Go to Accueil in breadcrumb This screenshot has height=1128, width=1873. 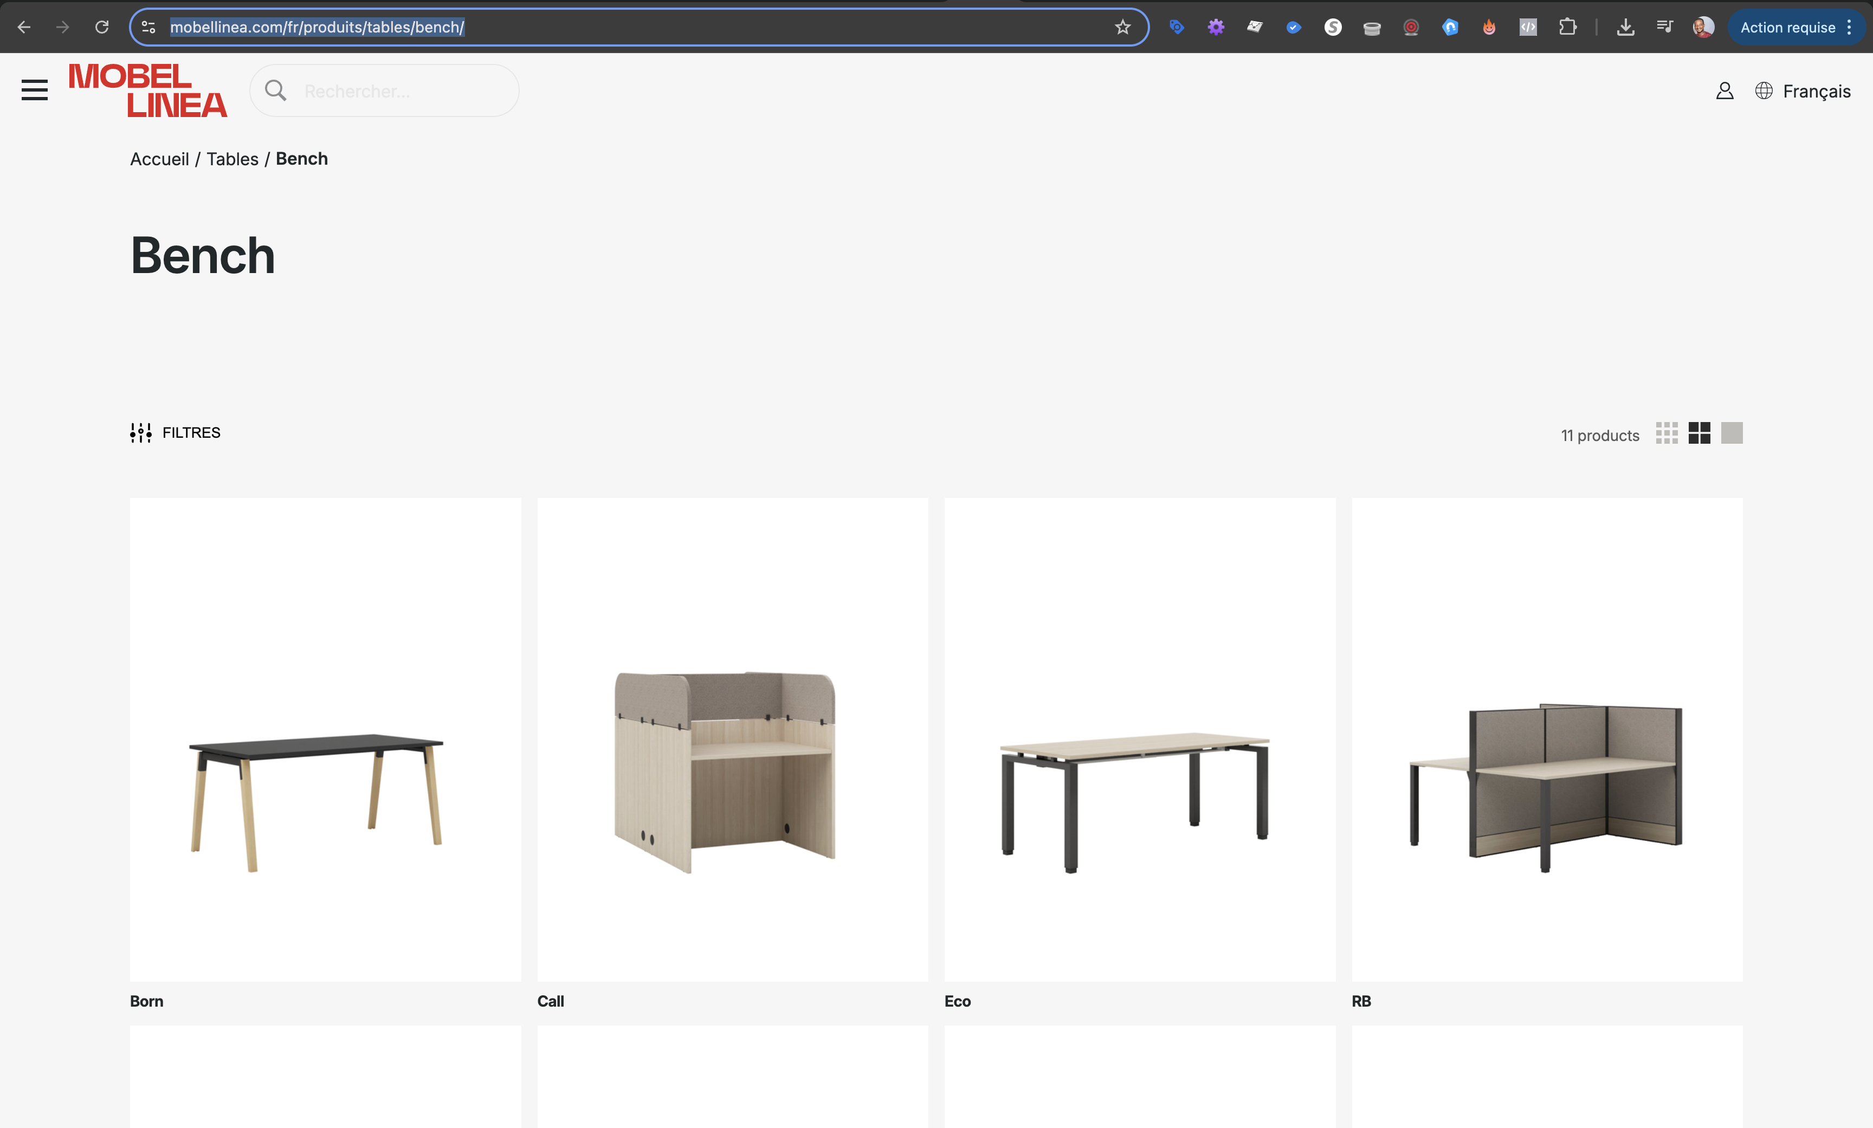[160, 159]
